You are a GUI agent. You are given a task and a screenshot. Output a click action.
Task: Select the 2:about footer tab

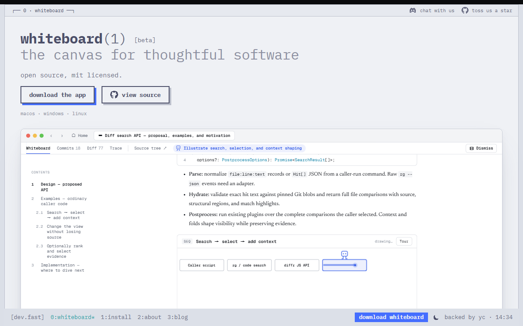click(x=149, y=317)
